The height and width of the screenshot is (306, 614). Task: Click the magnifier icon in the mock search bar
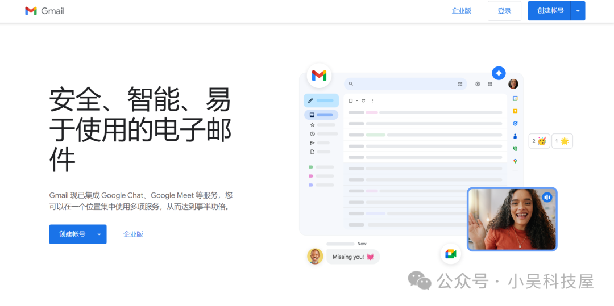pos(350,83)
